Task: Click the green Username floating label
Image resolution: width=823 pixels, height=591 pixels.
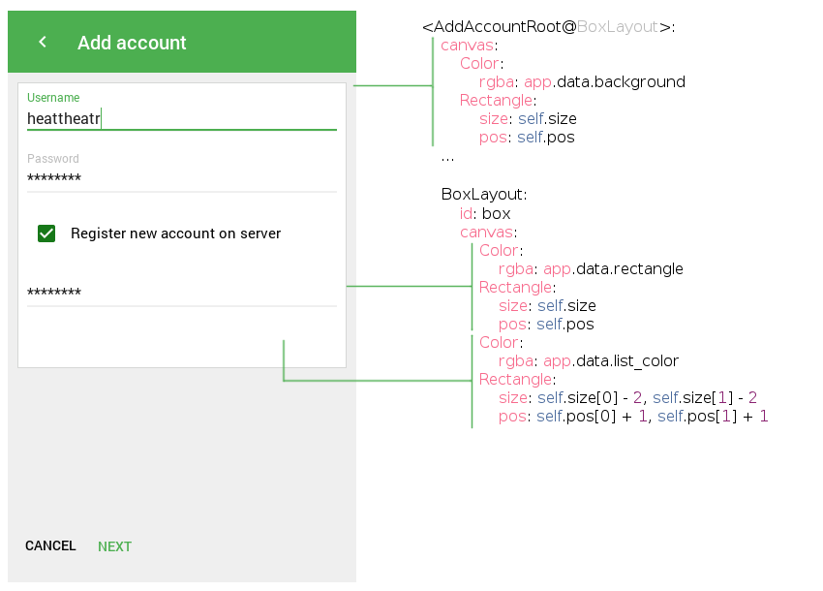Action: 53,98
